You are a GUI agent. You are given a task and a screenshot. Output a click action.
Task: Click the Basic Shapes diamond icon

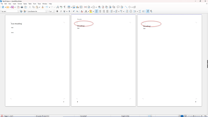coord(130,7)
